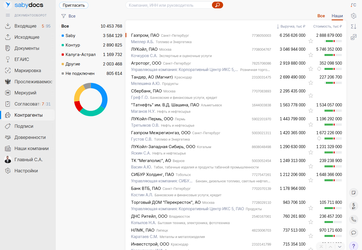Click the scroll down chevron

(339, 247)
